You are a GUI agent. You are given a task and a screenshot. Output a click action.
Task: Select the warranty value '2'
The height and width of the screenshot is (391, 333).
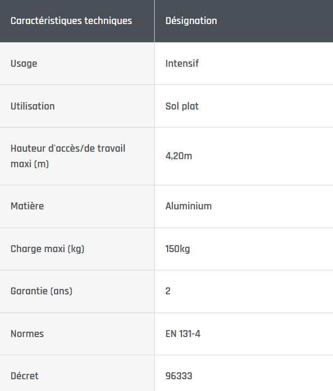pos(168,291)
